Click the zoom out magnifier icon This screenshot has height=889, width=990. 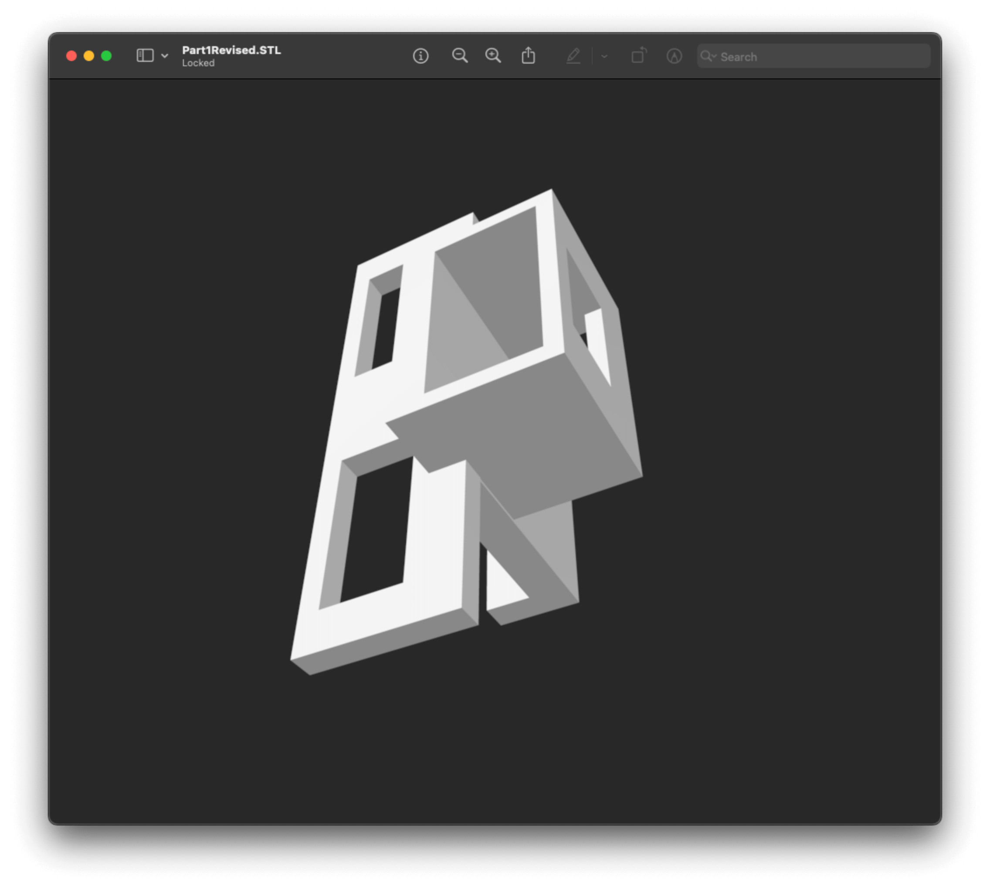[x=460, y=56]
